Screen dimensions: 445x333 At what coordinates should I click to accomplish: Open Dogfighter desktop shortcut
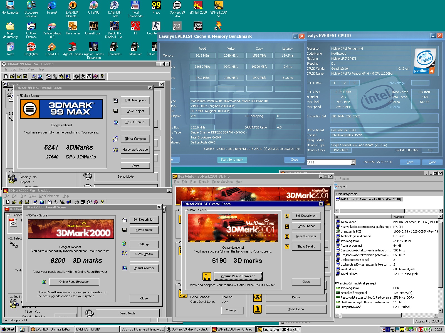point(31,49)
